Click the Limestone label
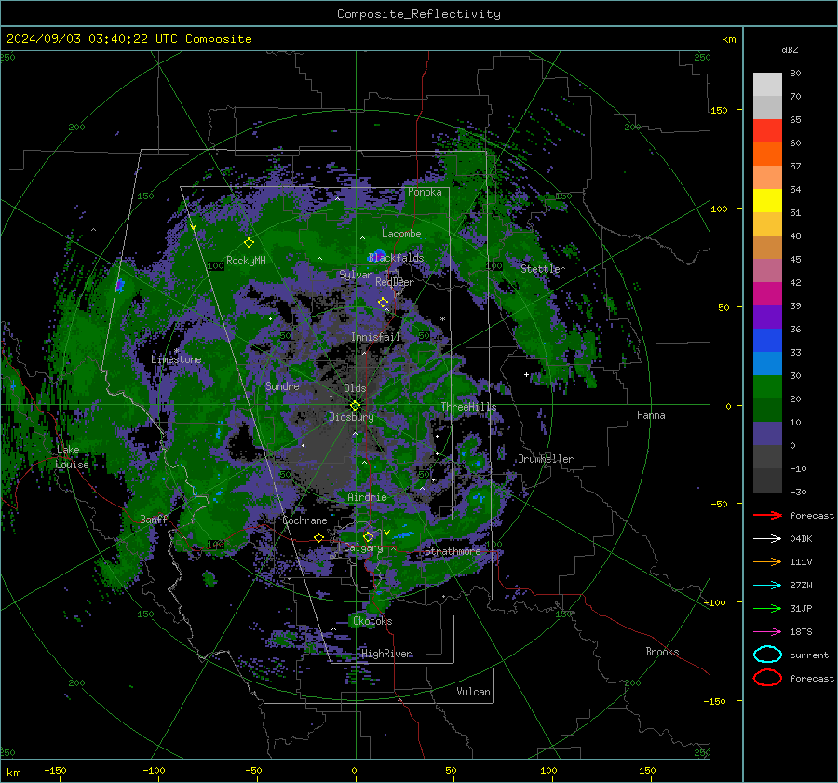This screenshot has width=838, height=783. [x=176, y=359]
